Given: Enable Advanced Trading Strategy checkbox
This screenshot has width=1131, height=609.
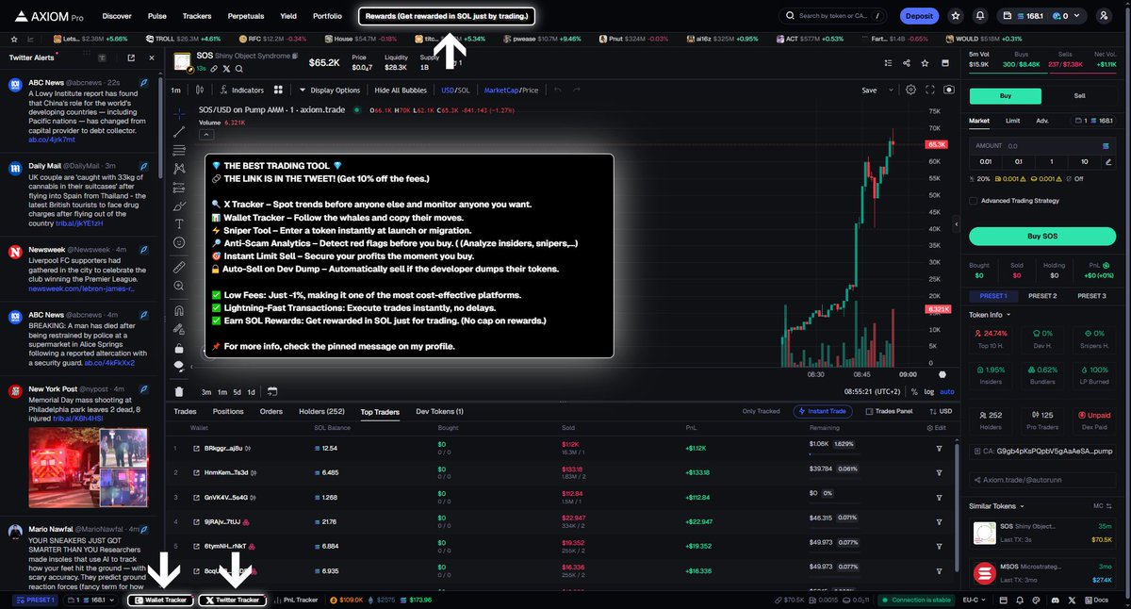Looking at the screenshot, I should pyautogui.click(x=974, y=200).
